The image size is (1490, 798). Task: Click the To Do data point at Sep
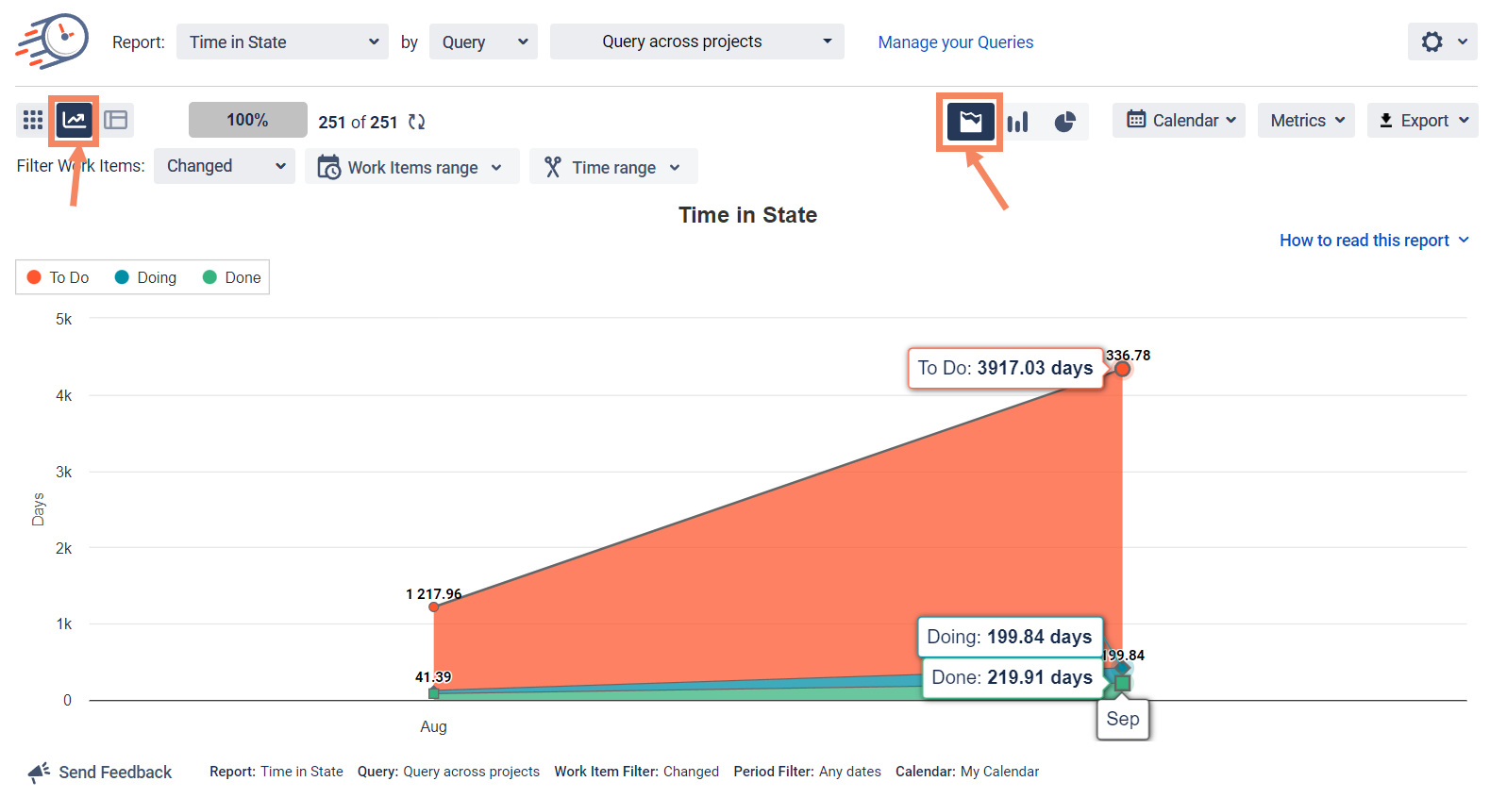(1122, 369)
